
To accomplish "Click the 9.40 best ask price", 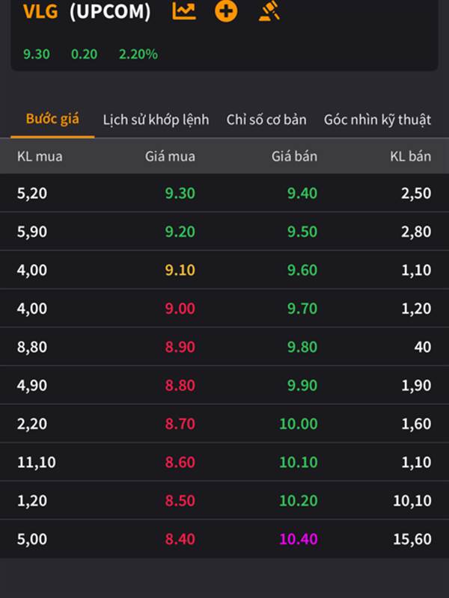I will 302,193.
